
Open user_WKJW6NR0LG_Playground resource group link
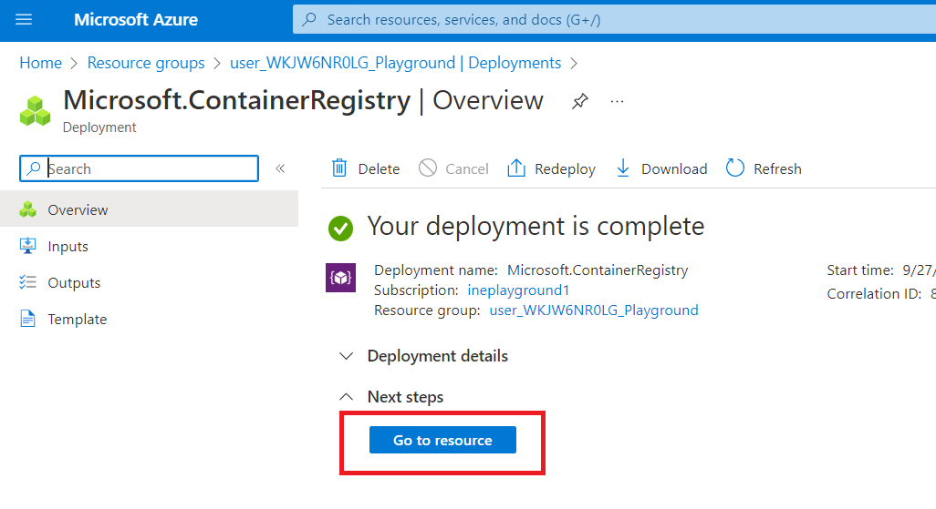click(x=594, y=310)
